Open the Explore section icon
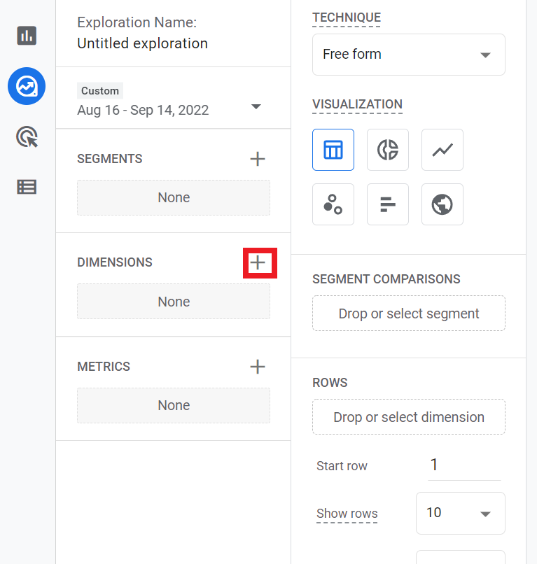 27,87
